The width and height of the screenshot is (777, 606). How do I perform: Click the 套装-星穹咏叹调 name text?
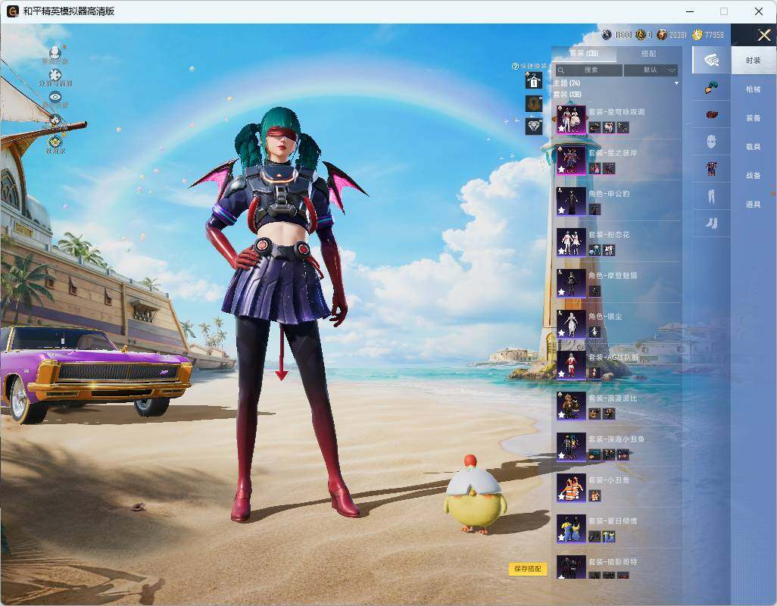coord(616,112)
